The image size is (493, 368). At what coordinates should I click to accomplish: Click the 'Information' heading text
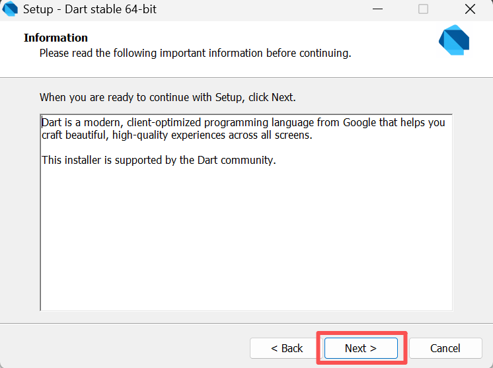click(x=56, y=38)
